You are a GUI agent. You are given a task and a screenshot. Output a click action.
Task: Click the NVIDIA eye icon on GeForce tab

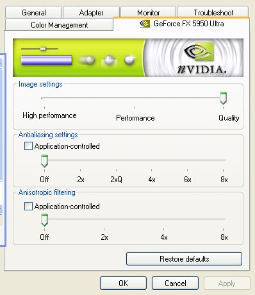[x=145, y=24]
